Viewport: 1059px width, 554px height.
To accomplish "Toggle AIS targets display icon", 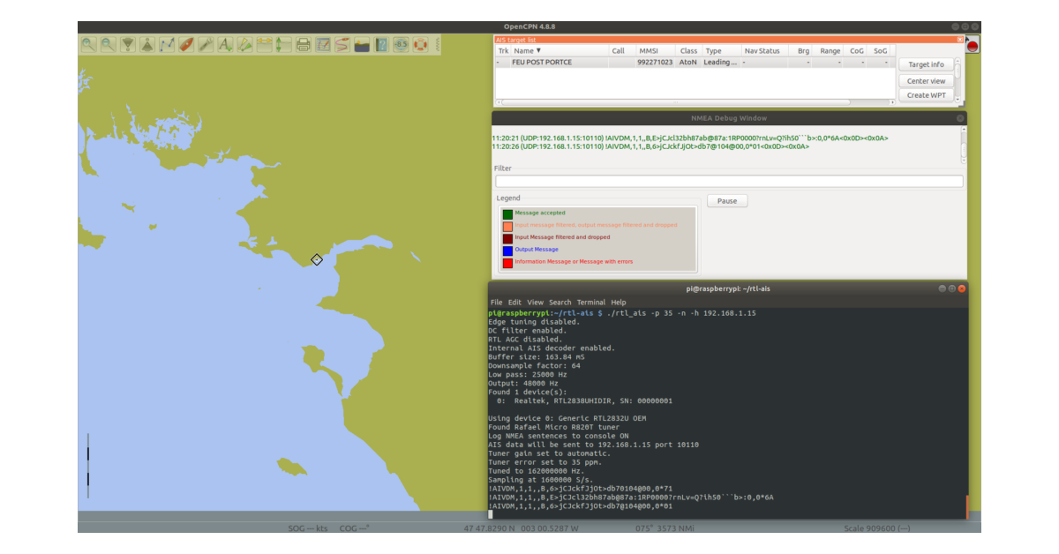I will click(x=244, y=44).
